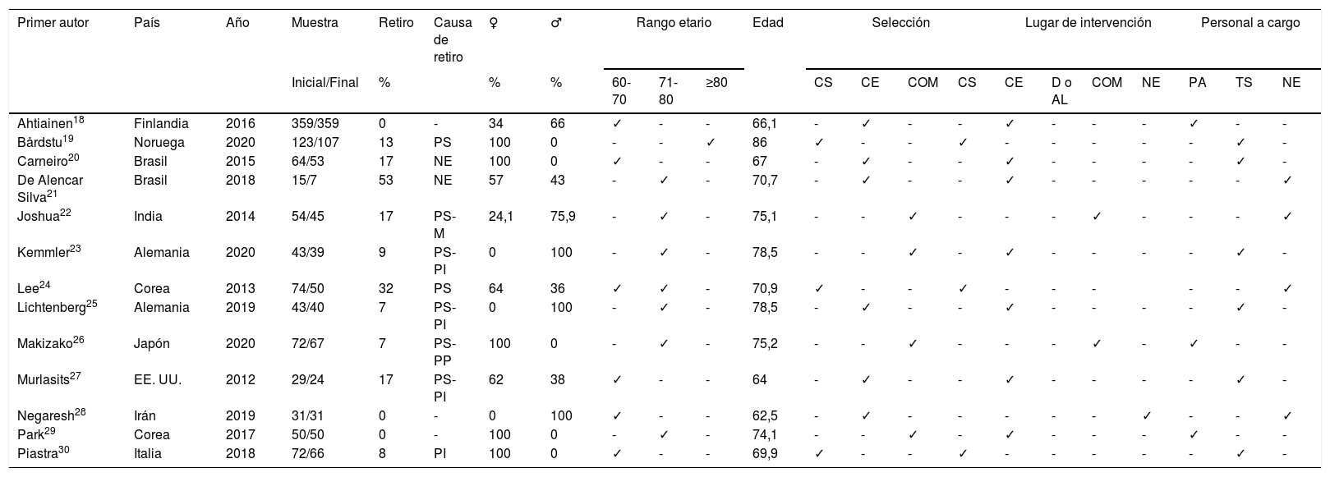Click the País column header
The image size is (1330, 477).
(147, 23)
